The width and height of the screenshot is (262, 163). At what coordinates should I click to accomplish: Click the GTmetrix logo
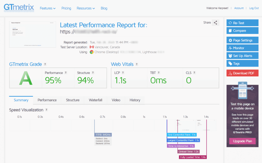(x=19, y=8)
